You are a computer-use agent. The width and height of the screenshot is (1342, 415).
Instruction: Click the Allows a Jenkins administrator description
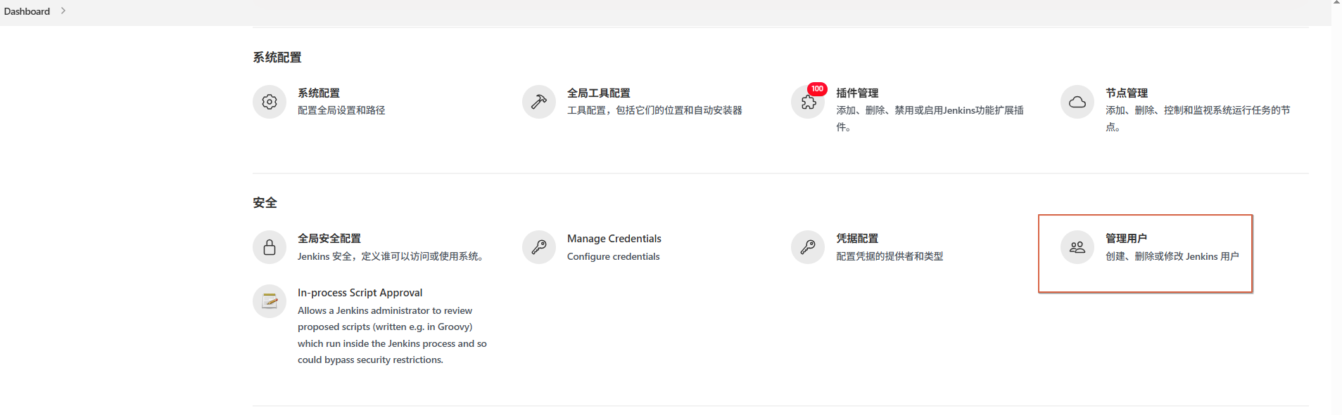(392, 335)
